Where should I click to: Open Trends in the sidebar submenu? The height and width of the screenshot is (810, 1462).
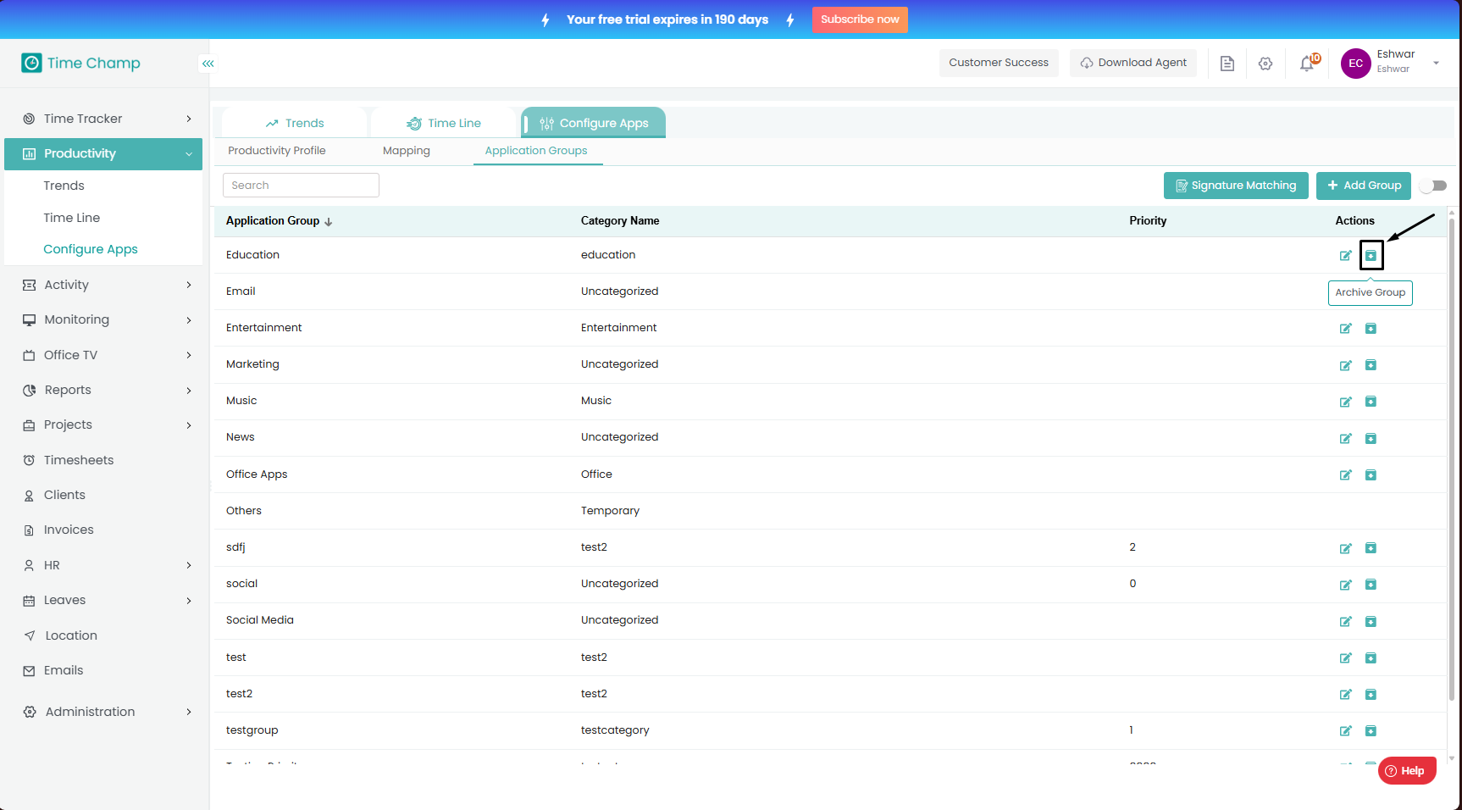64,186
